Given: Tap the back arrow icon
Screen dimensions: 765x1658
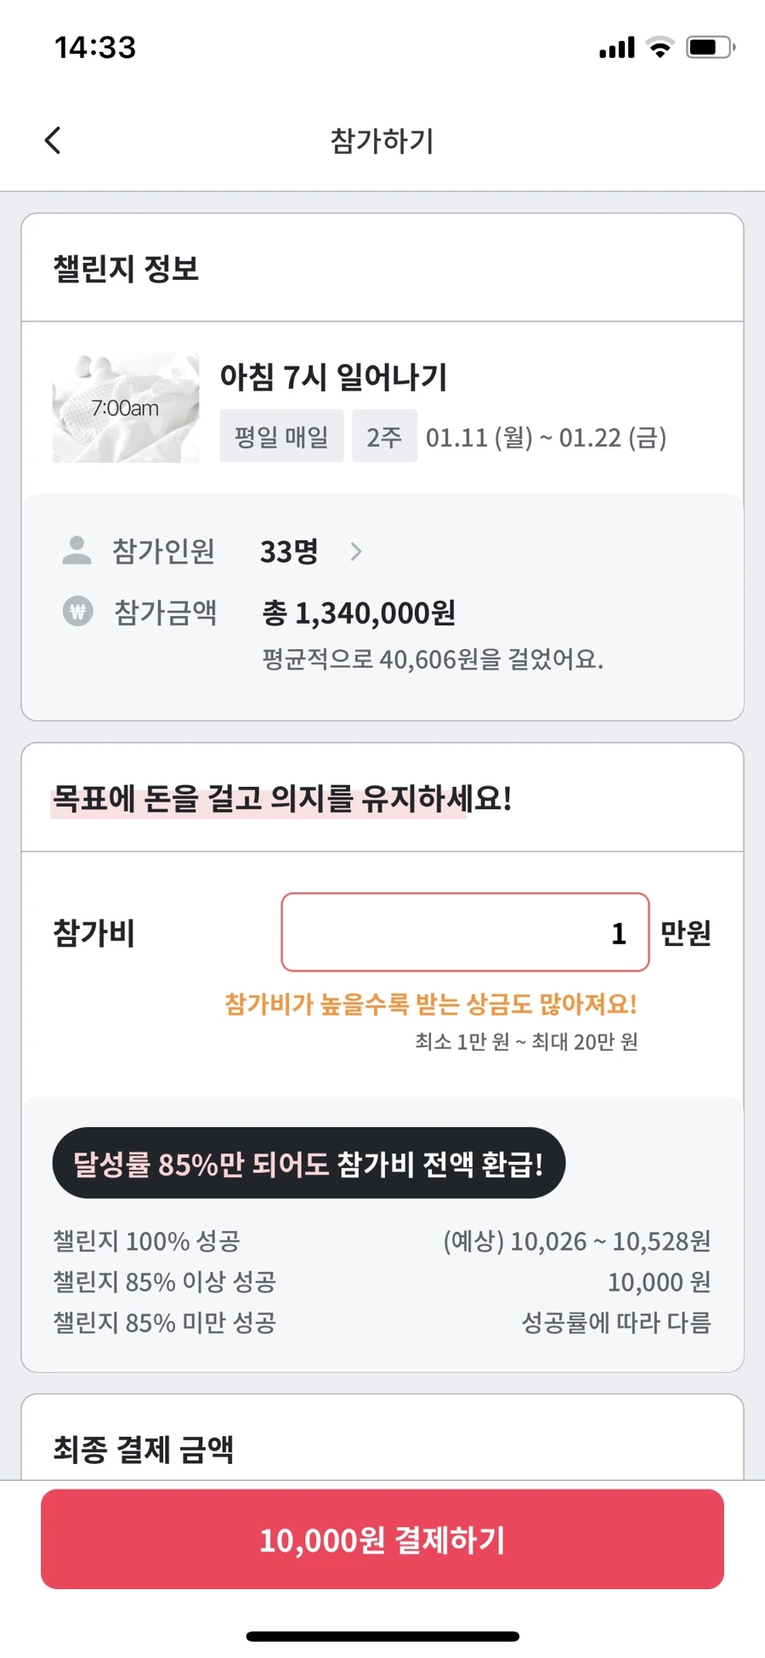Looking at the screenshot, I should [53, 140].
